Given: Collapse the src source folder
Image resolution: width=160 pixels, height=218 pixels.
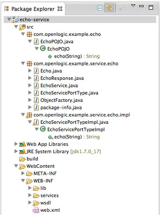Looking at the screenshot, I should click(16, 27).
